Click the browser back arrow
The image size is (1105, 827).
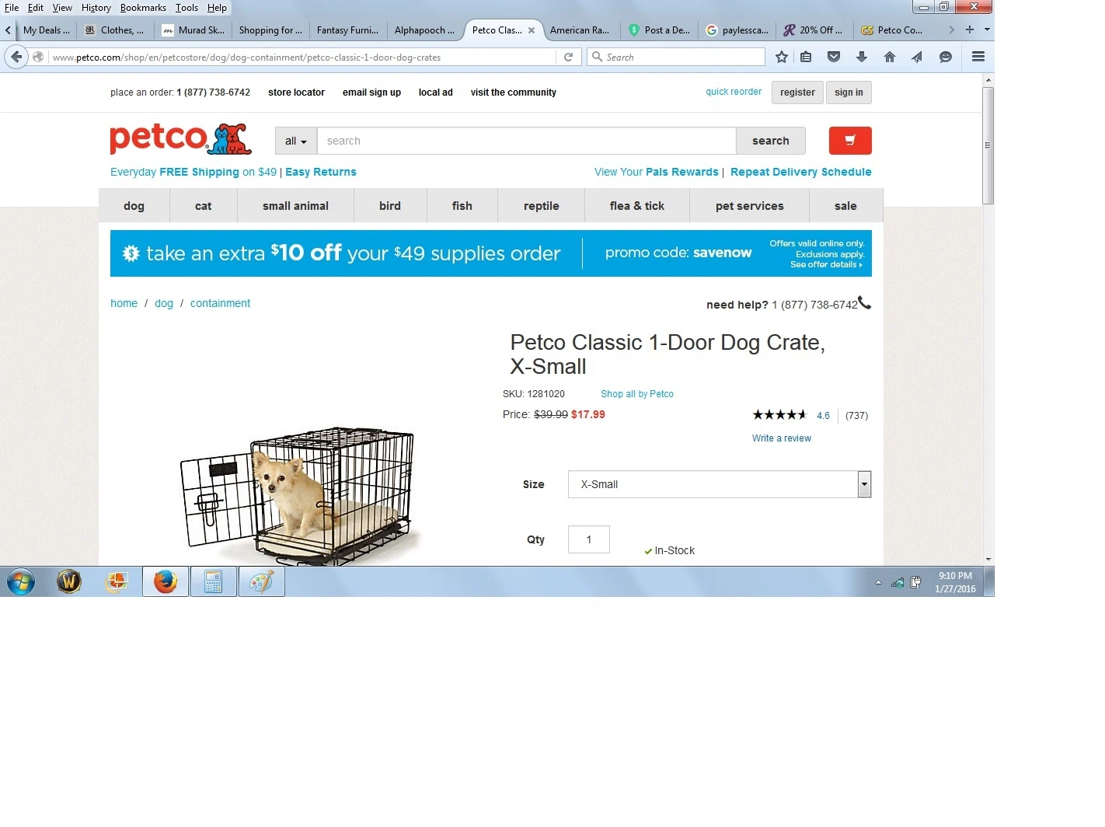tap(16, 57)
